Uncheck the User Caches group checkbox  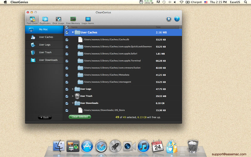pyautogui.click(x=67, y=32)
